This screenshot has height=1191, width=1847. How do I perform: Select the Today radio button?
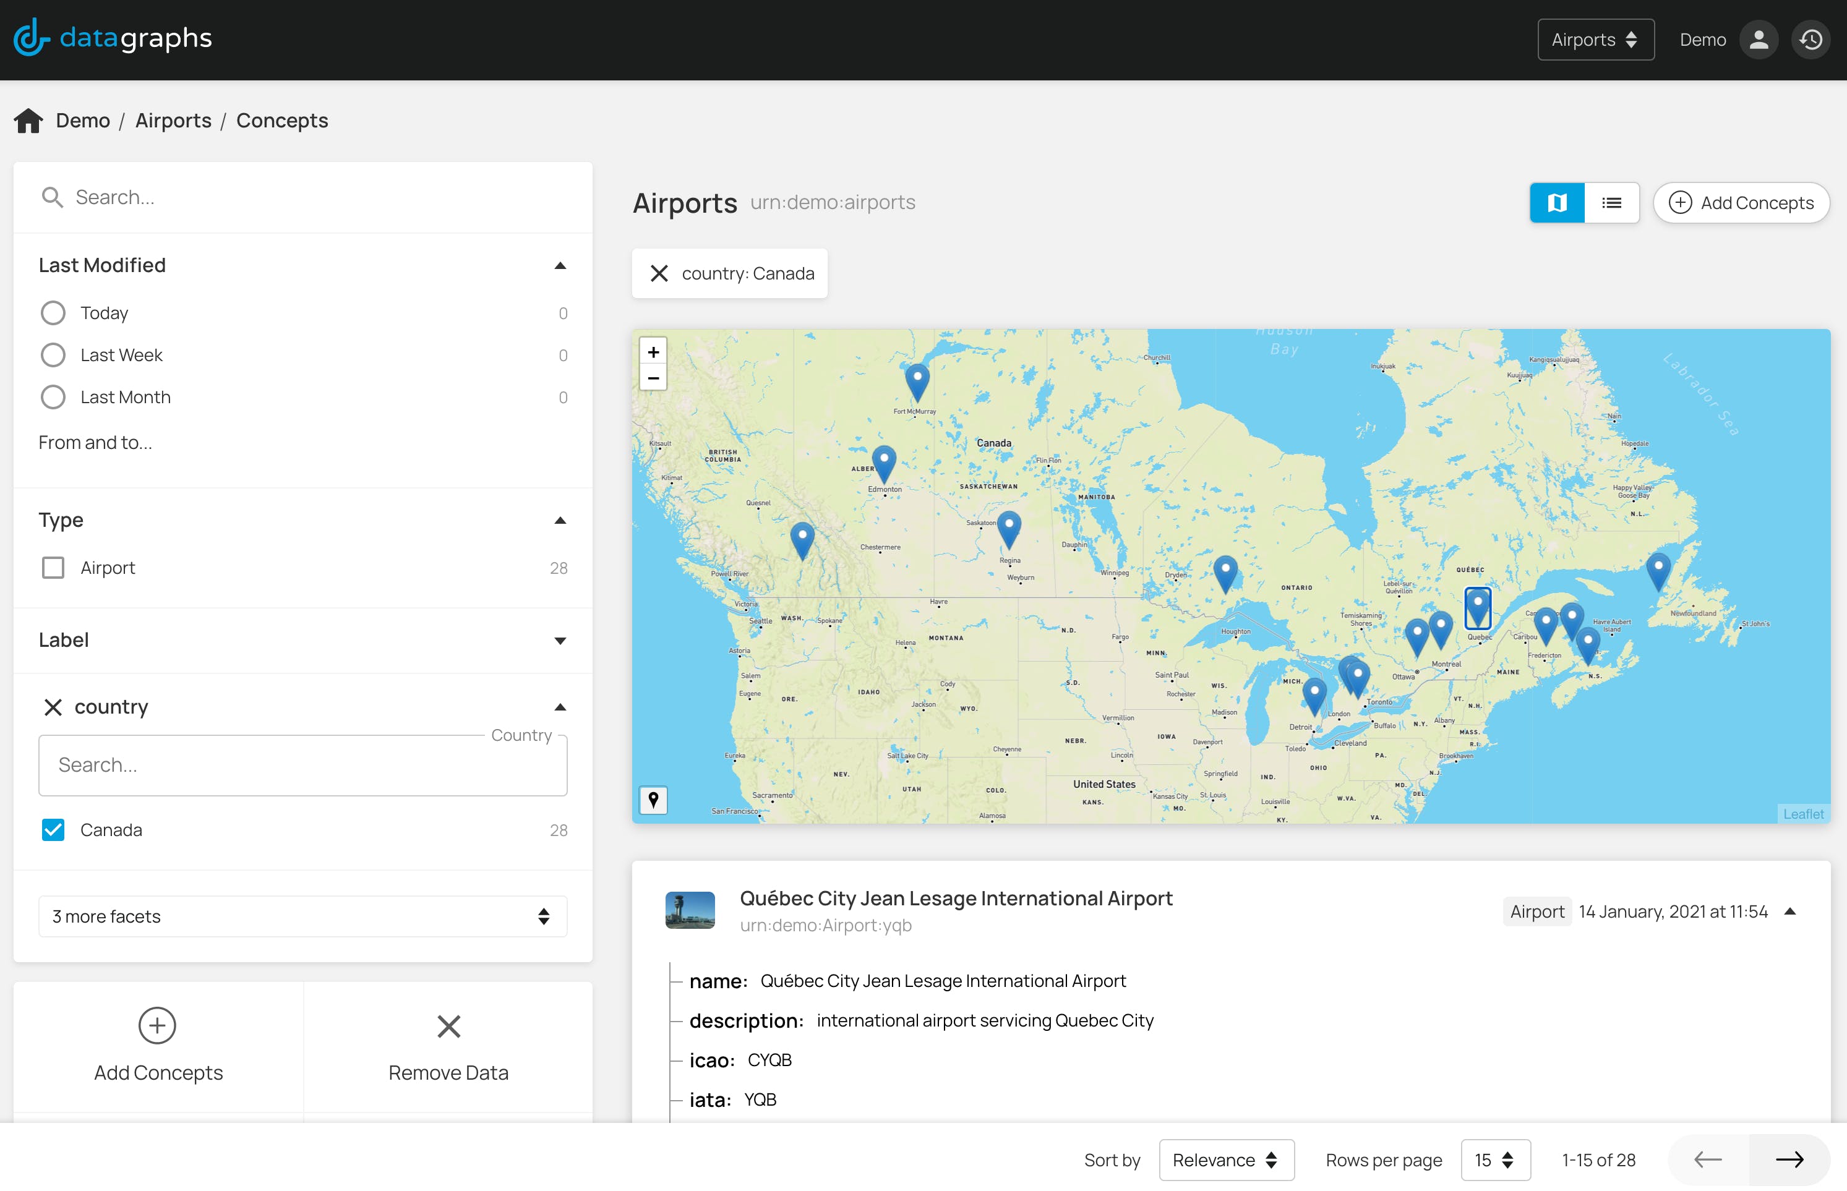pos(53,314)
